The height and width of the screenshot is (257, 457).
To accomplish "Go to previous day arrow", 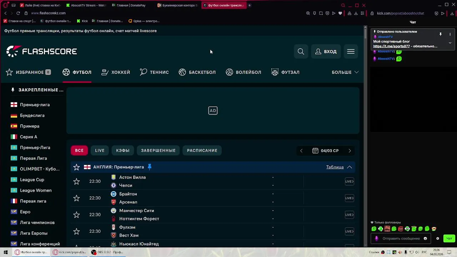I will point(301,151).
